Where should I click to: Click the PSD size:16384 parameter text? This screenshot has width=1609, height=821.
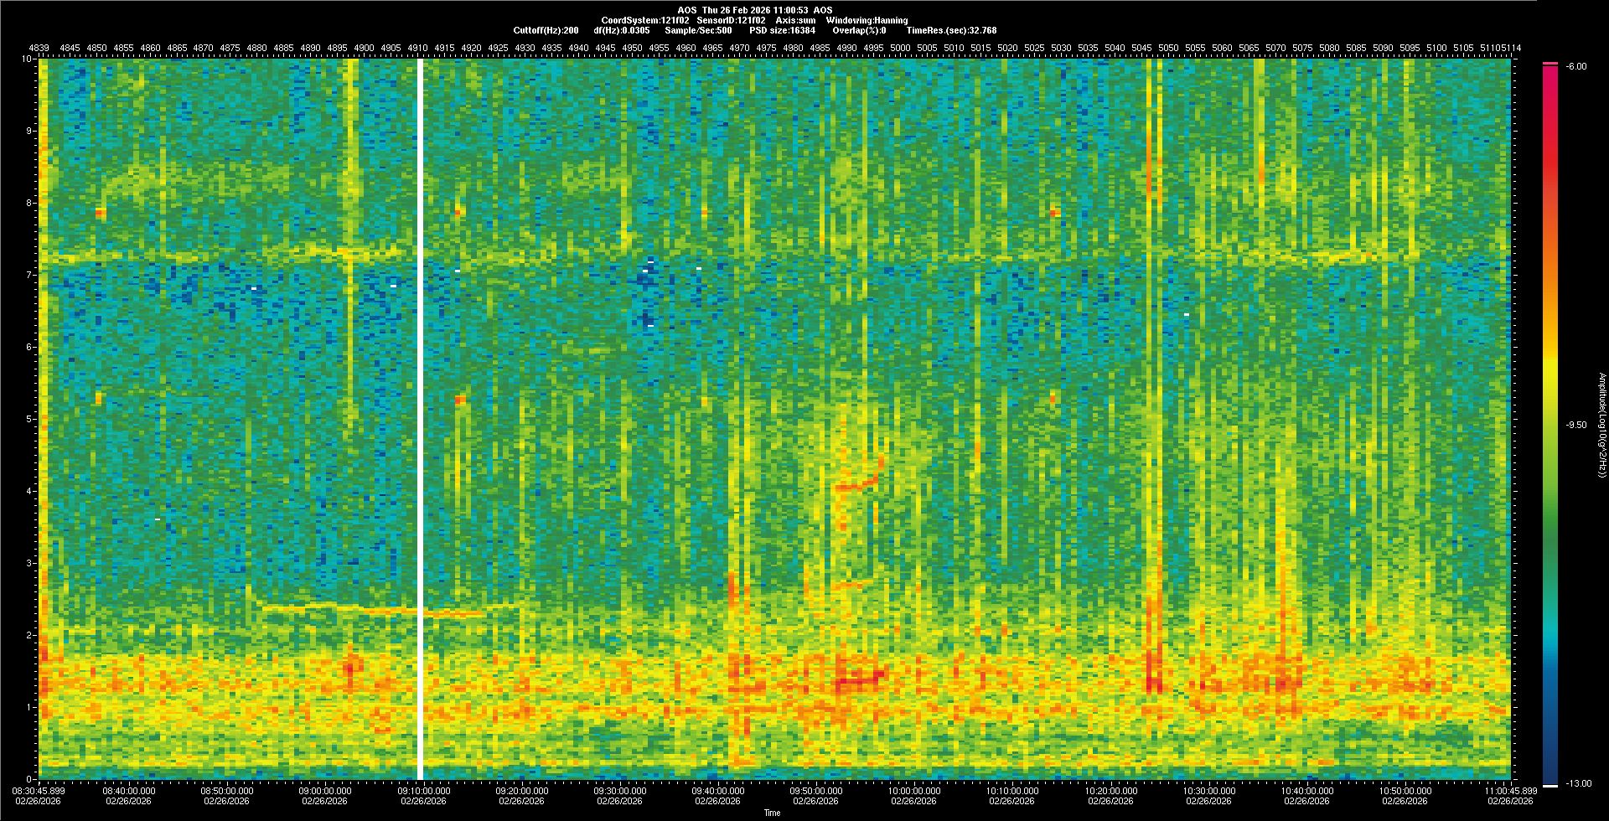tap(782, 30)
